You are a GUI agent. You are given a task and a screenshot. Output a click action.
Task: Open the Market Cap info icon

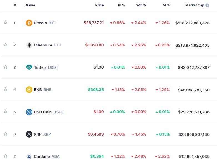click(x=207, y=5)
